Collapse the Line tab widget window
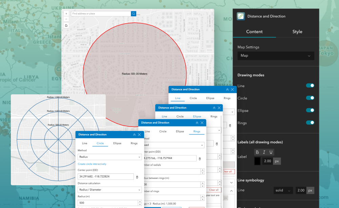Image resolution: width=339 pixels, height=208 pixels. pos(227,89)
